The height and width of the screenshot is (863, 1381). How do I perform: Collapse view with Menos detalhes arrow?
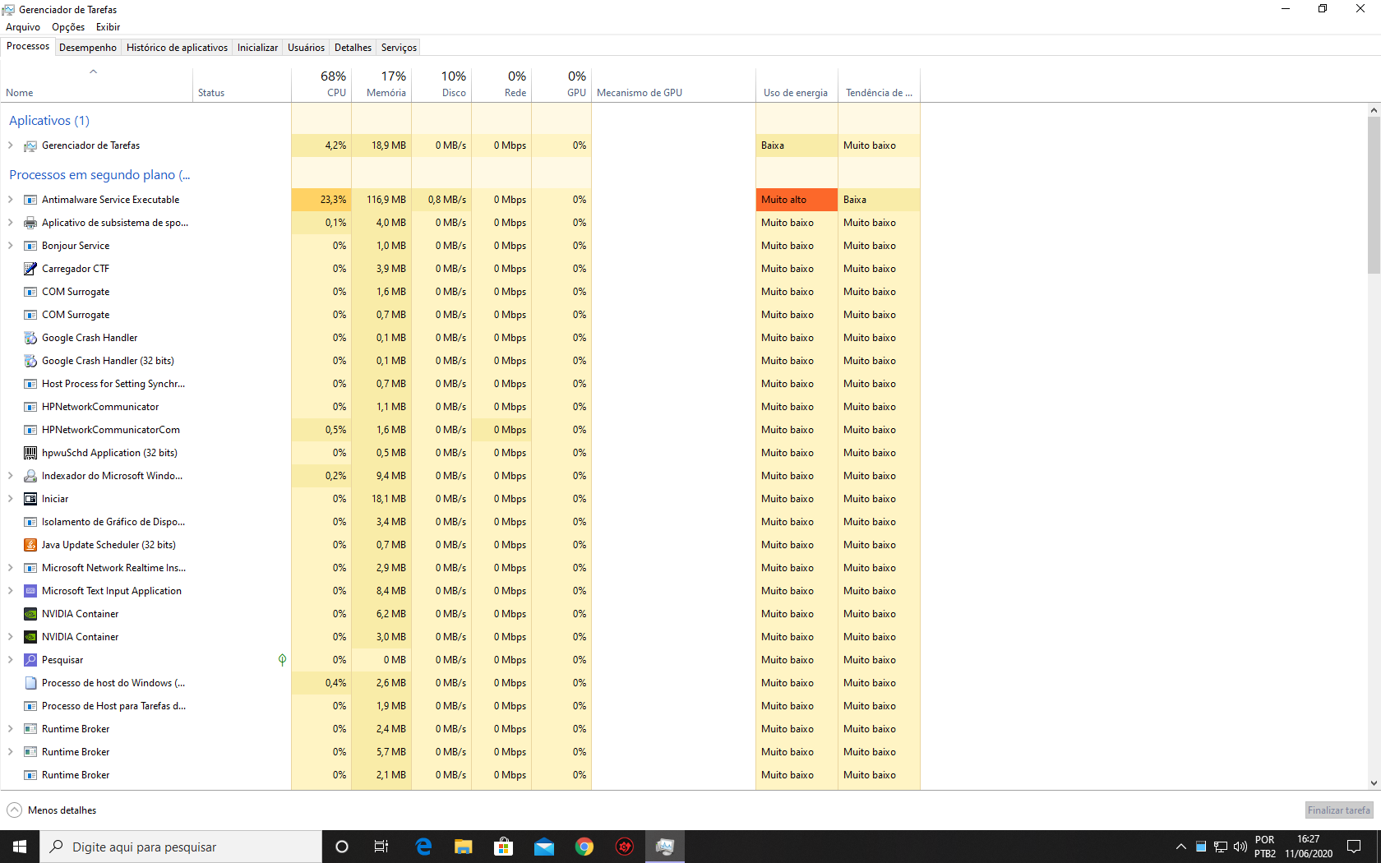15,810
